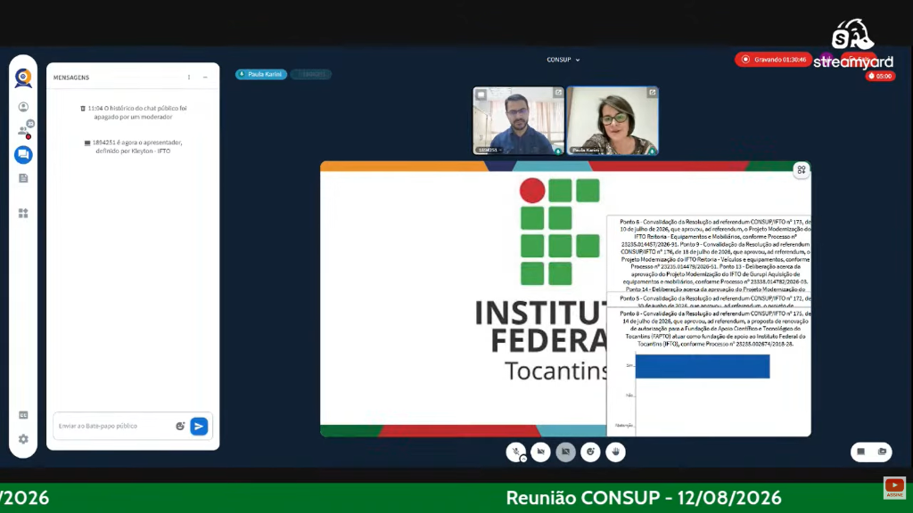The width and height of the screenshot is (913, 513).
Task: Pop out the 1894251 webcam video
Action: click(x=558, y=93)
